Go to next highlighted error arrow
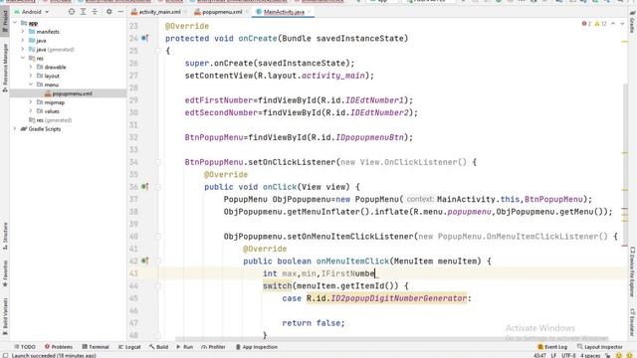The height and width of the screenshot is (358, 637). 622,24
